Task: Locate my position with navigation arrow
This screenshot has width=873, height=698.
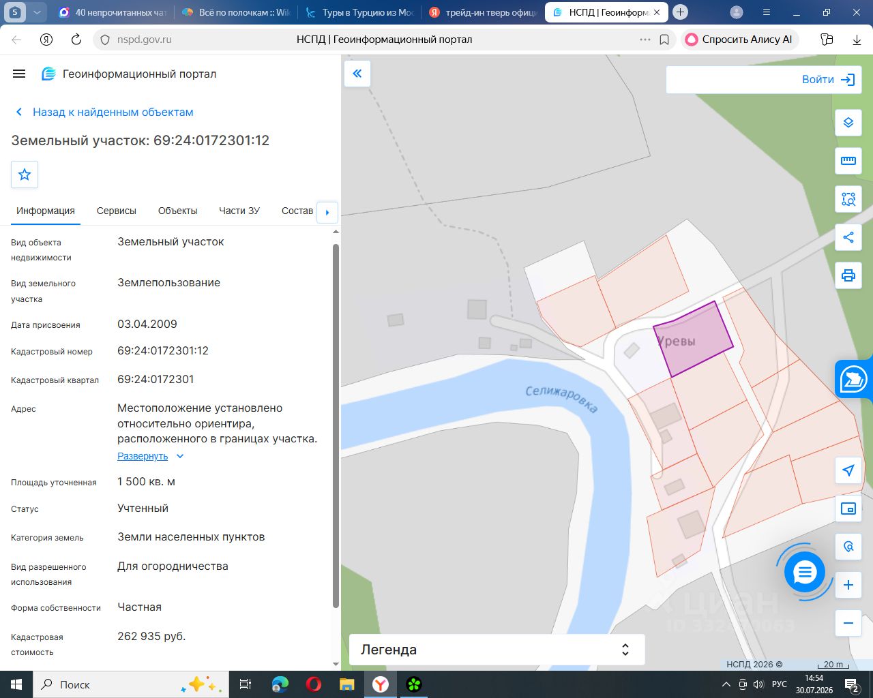Action: pos(848,470)
